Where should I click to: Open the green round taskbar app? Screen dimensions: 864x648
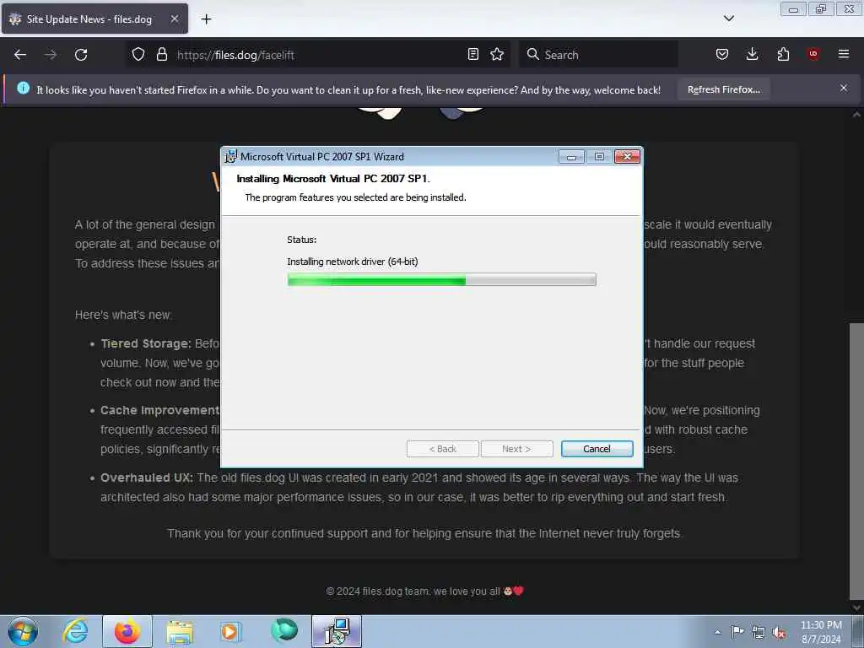point(283,630)
